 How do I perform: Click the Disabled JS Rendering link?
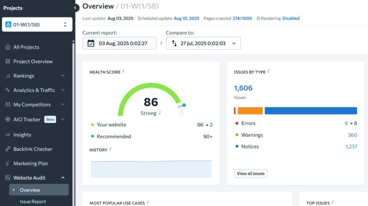coord(291,18)
